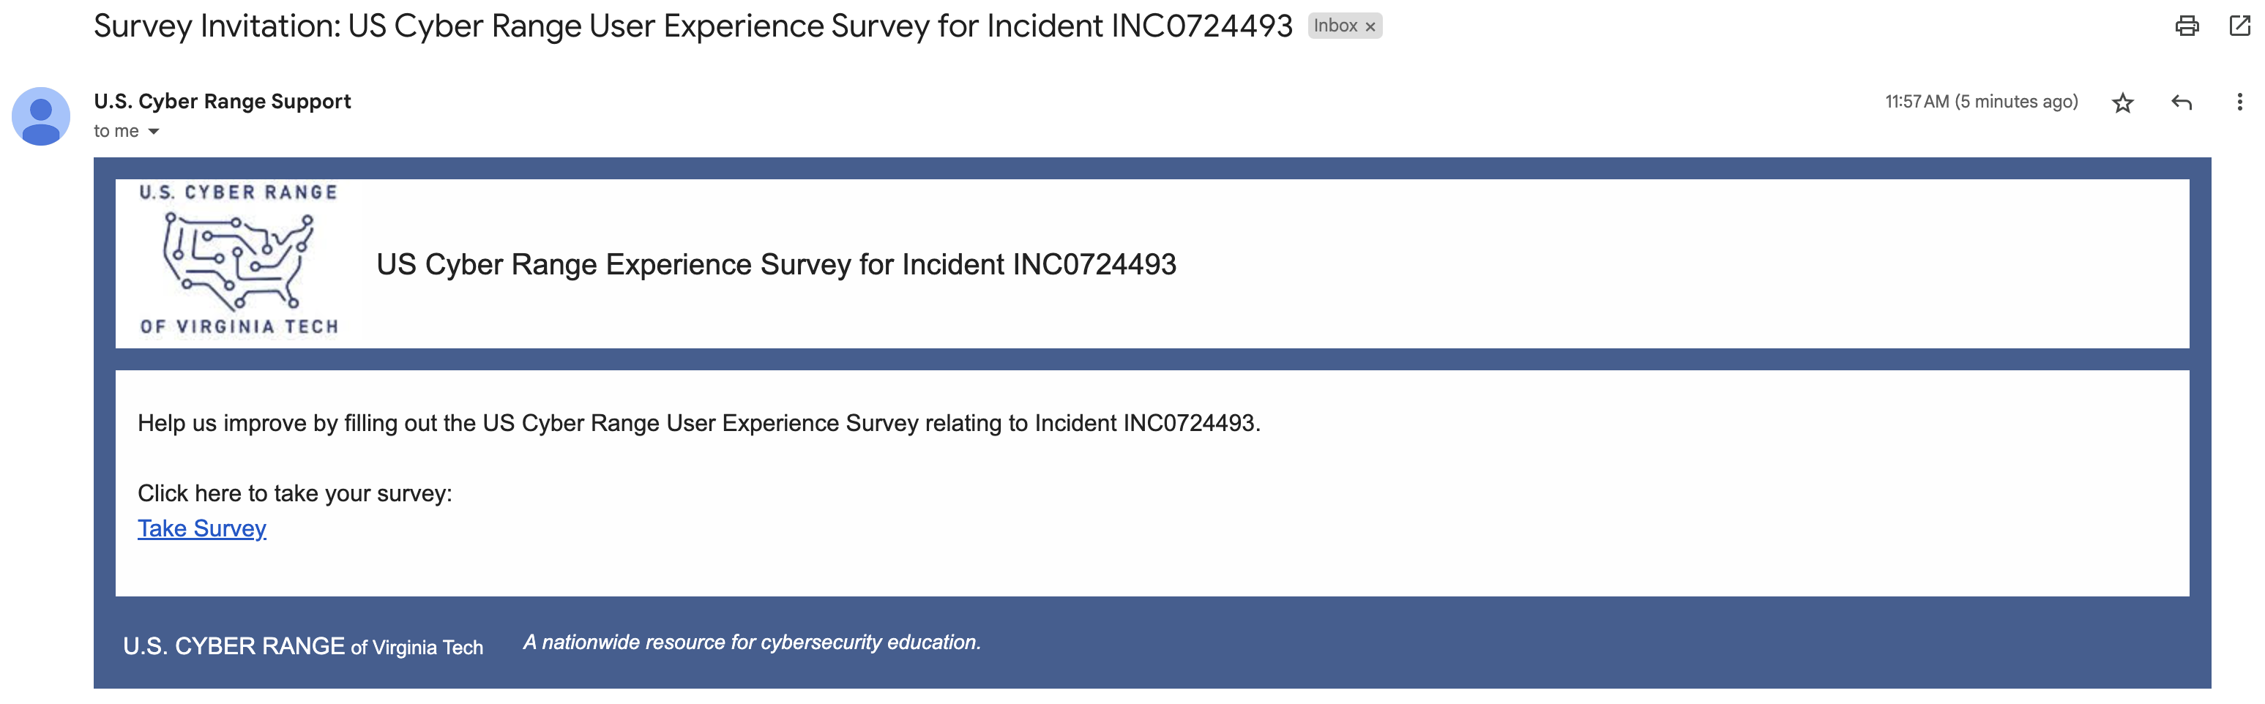Expand the 'to me' recipient details

[x=115, y=130]
